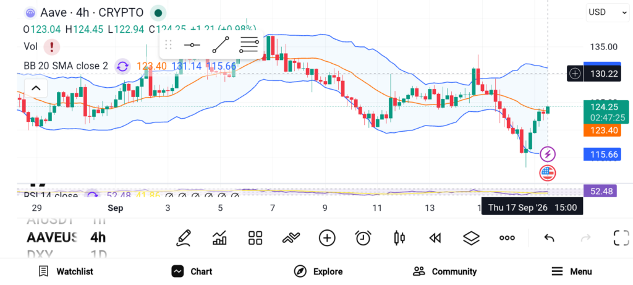Open the USD currency dropdown
633x285 pixels.
tap(608, 12)
